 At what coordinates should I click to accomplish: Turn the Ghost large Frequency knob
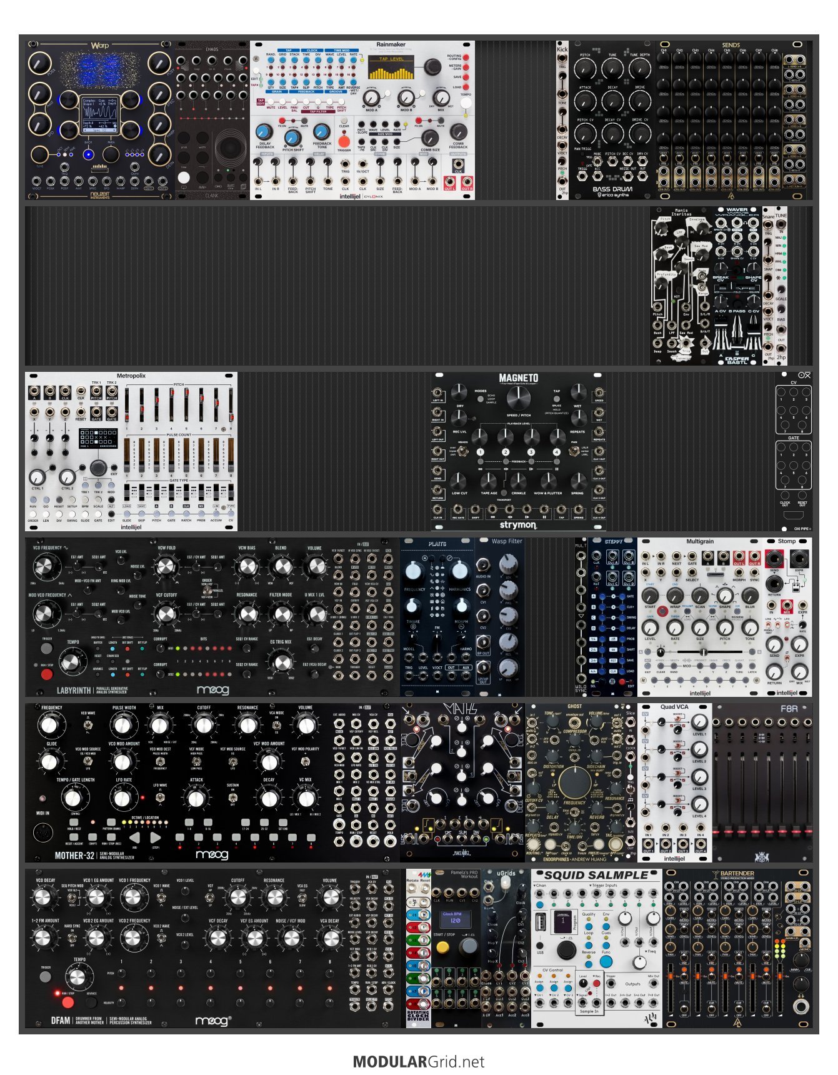pos(574,782)
